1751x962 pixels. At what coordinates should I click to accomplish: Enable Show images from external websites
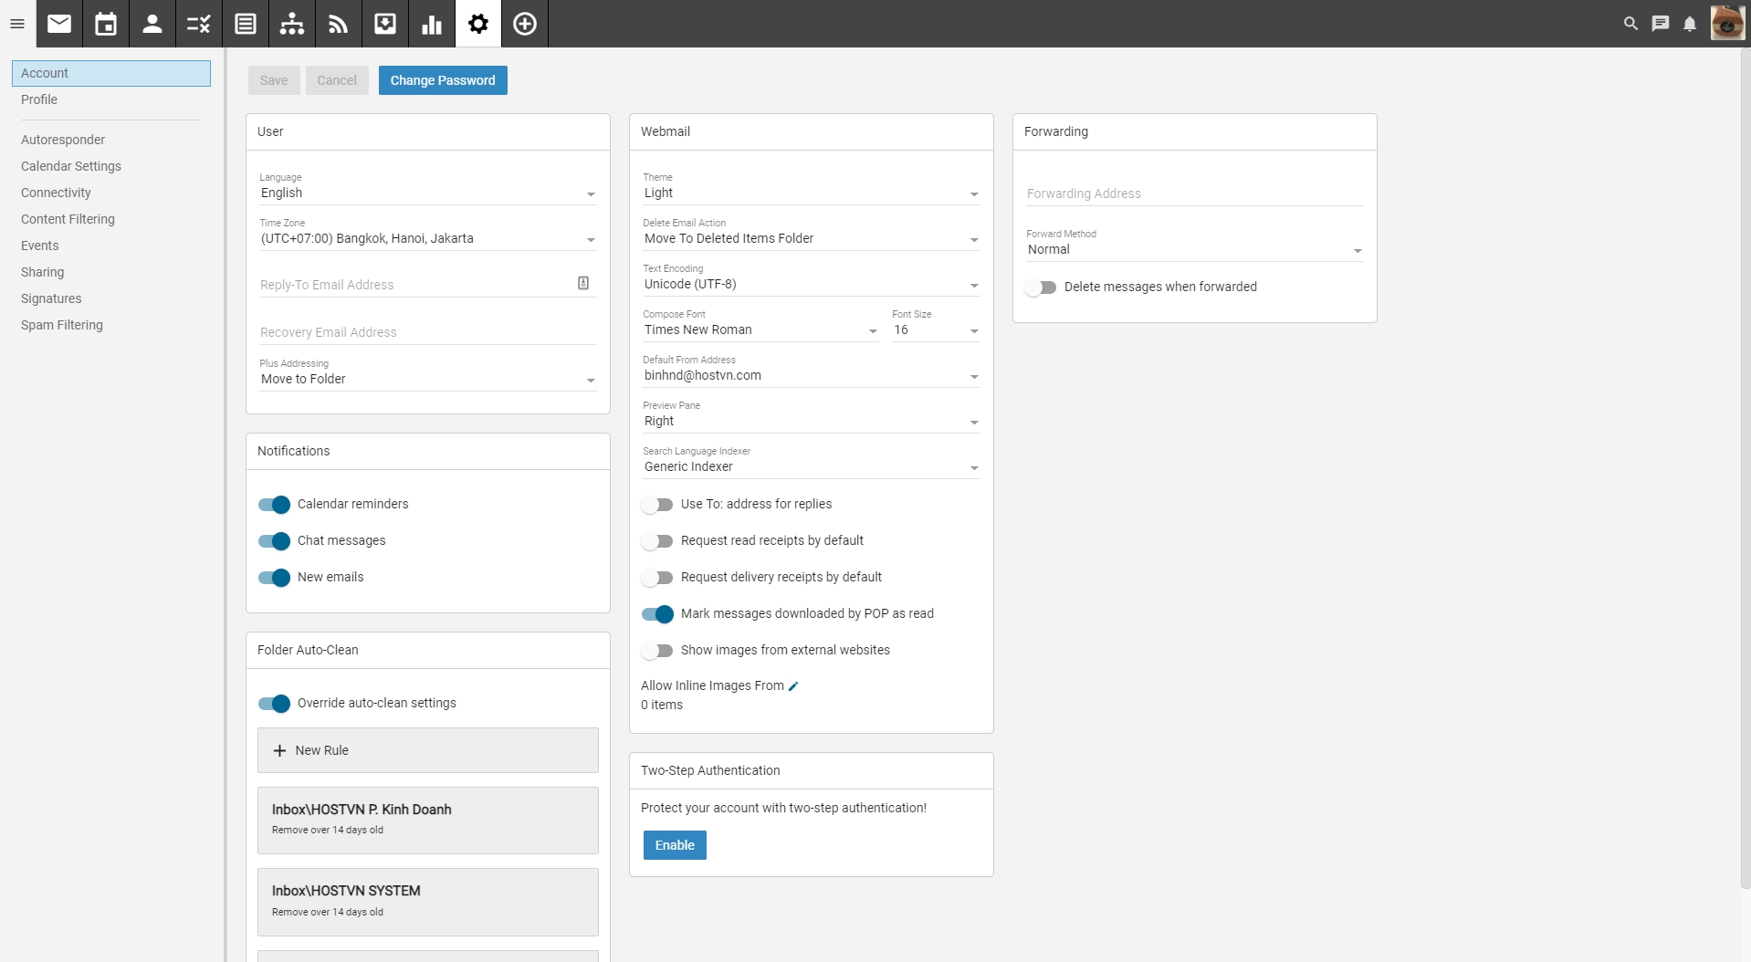657,651
